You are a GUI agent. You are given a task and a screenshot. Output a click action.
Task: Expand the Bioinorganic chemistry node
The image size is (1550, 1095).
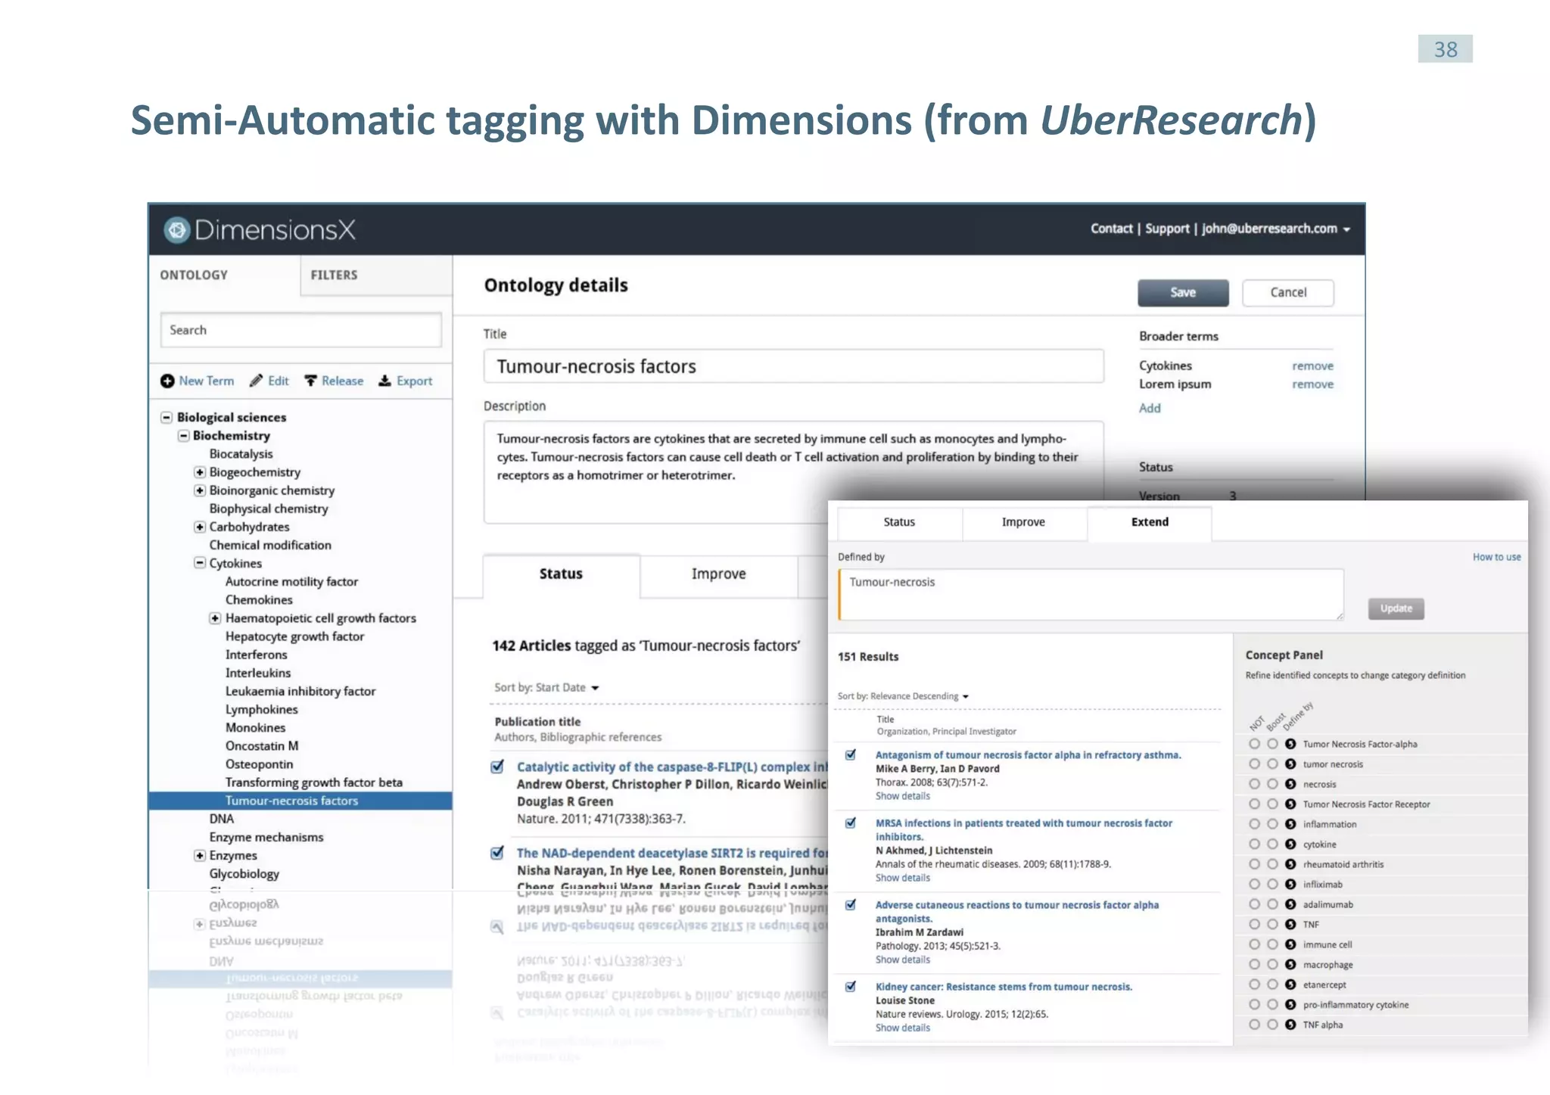200,490
